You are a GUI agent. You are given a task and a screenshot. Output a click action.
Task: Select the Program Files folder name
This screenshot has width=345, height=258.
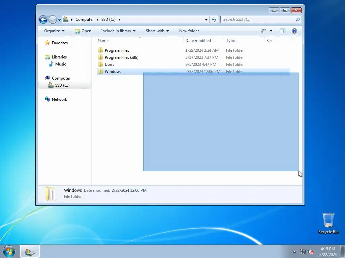117,50
